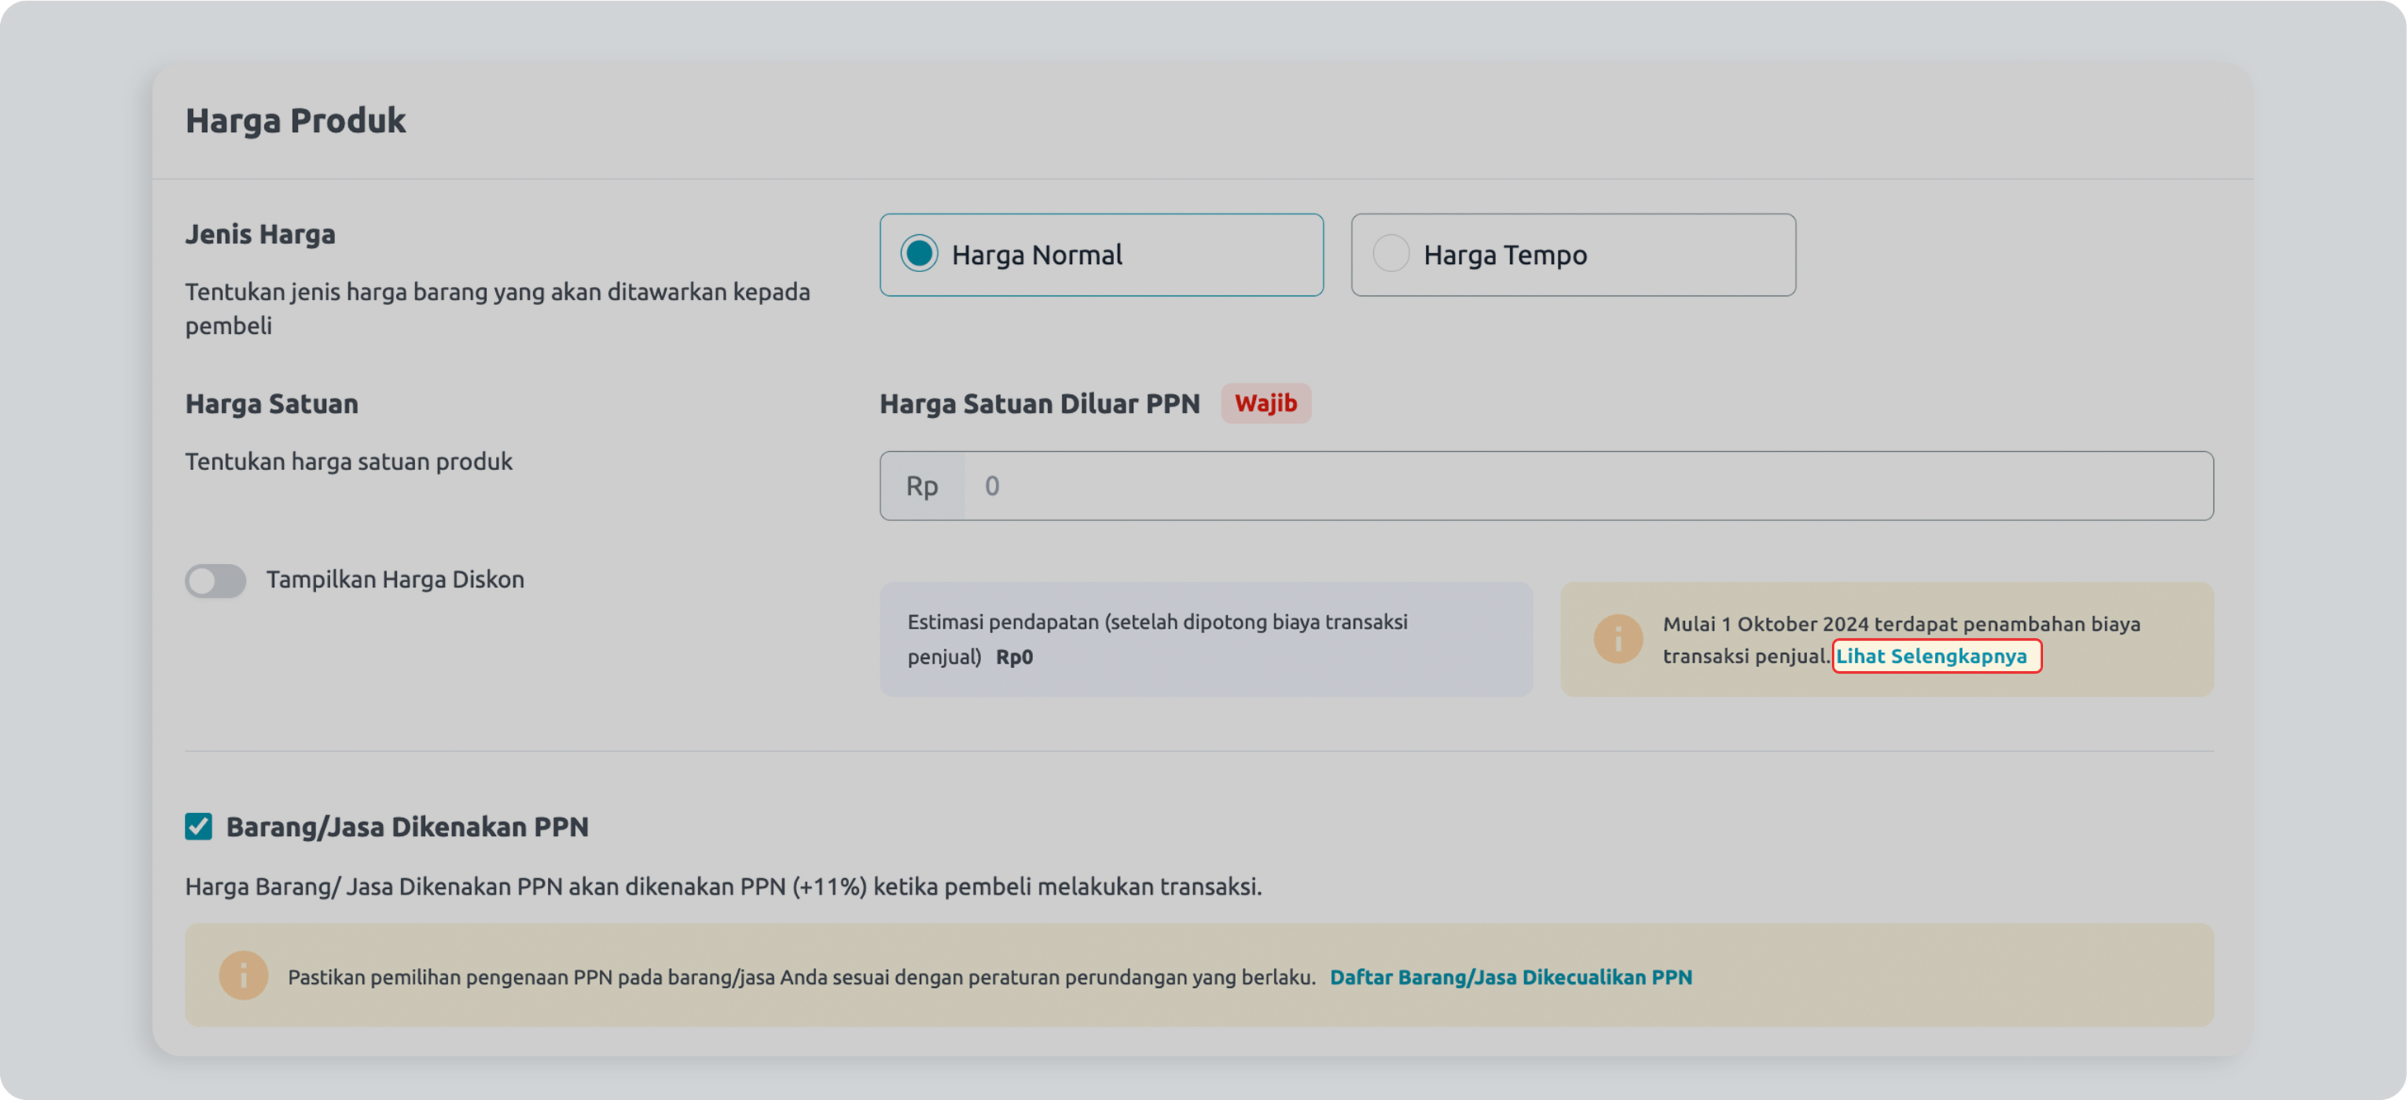Toggle the Tampilkan Harga Diskon switch
This screenshot has height=1100, width=2407.
click(215, 581)
